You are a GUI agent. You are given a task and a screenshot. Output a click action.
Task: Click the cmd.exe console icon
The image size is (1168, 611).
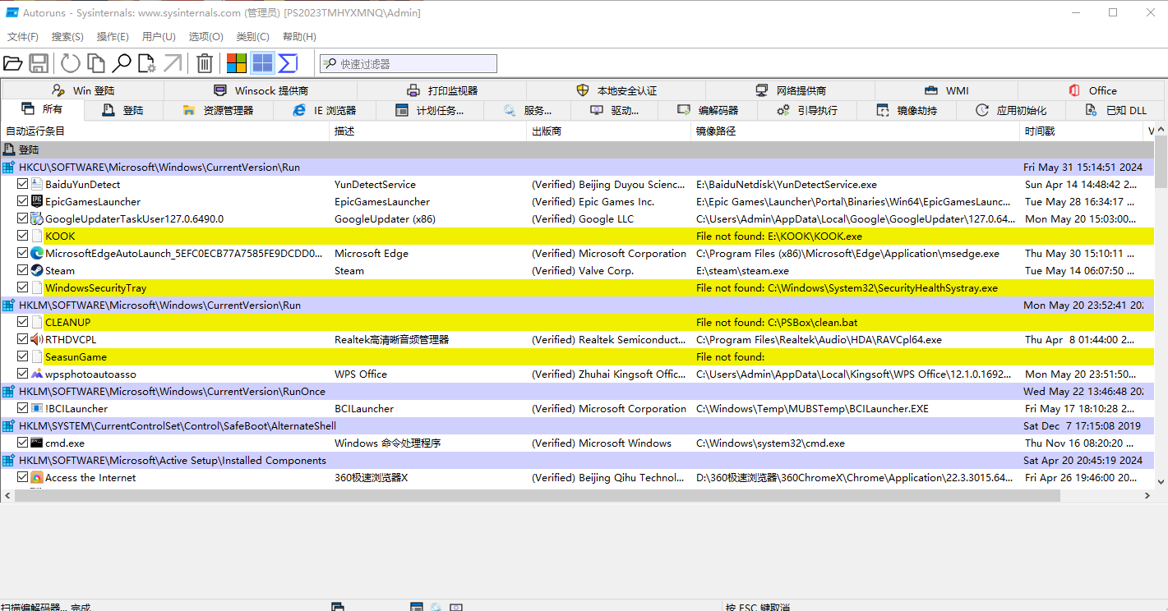click(x=37, y=443)
